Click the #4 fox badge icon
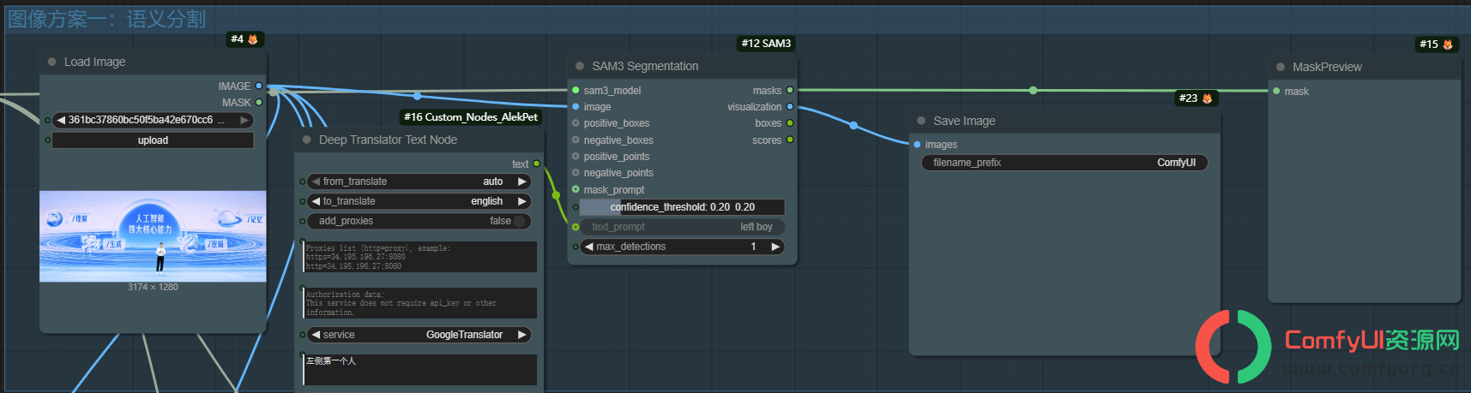This screenshot has width=1471, height=393. click(x=253, y=39)
